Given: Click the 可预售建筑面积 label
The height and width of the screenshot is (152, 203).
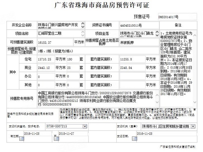Looking at the screenshot, I should tap(22, 42).
